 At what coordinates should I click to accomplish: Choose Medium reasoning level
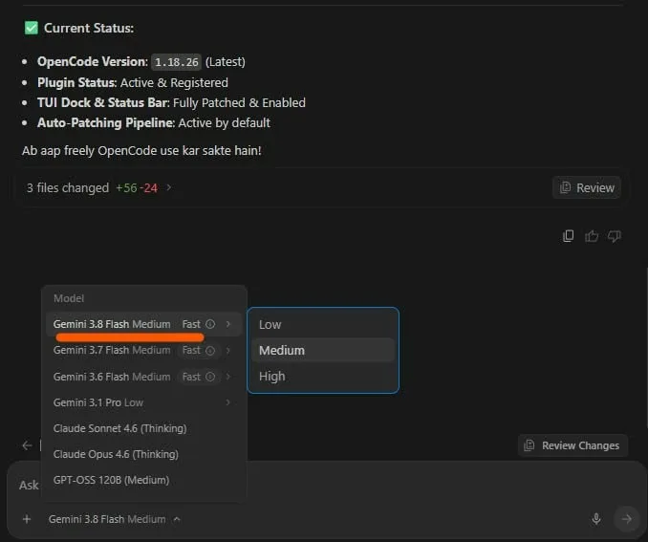tap(323, 350)
